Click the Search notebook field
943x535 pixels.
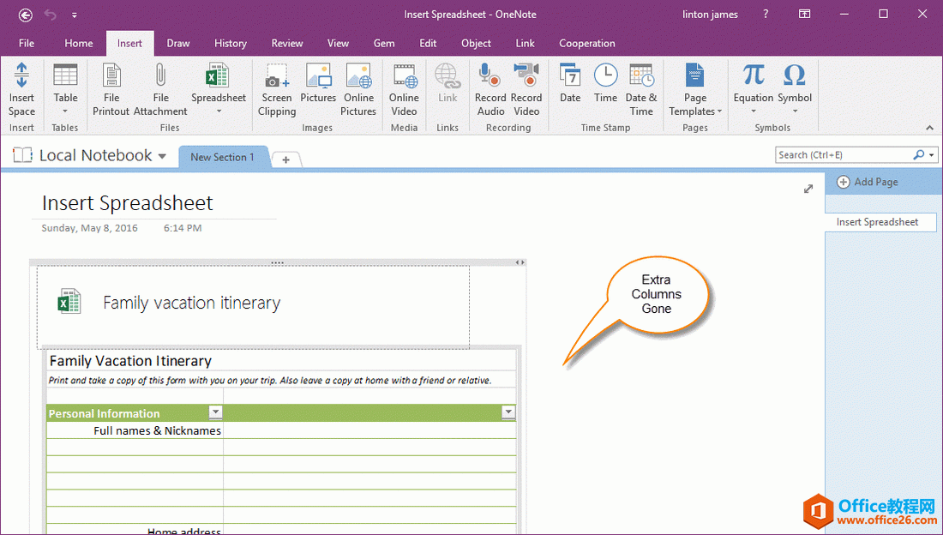pos(844,155)
